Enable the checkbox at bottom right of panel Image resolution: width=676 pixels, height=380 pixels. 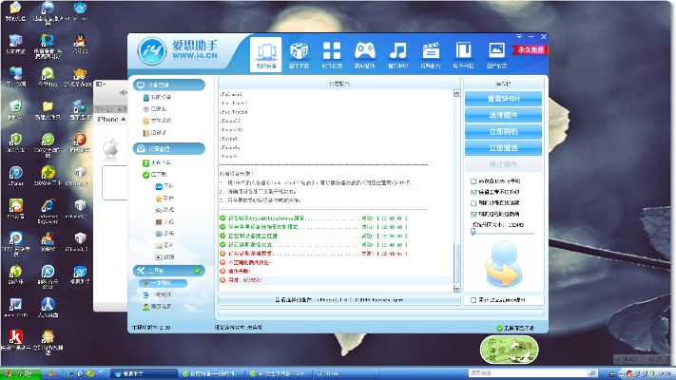coord(473,300)
